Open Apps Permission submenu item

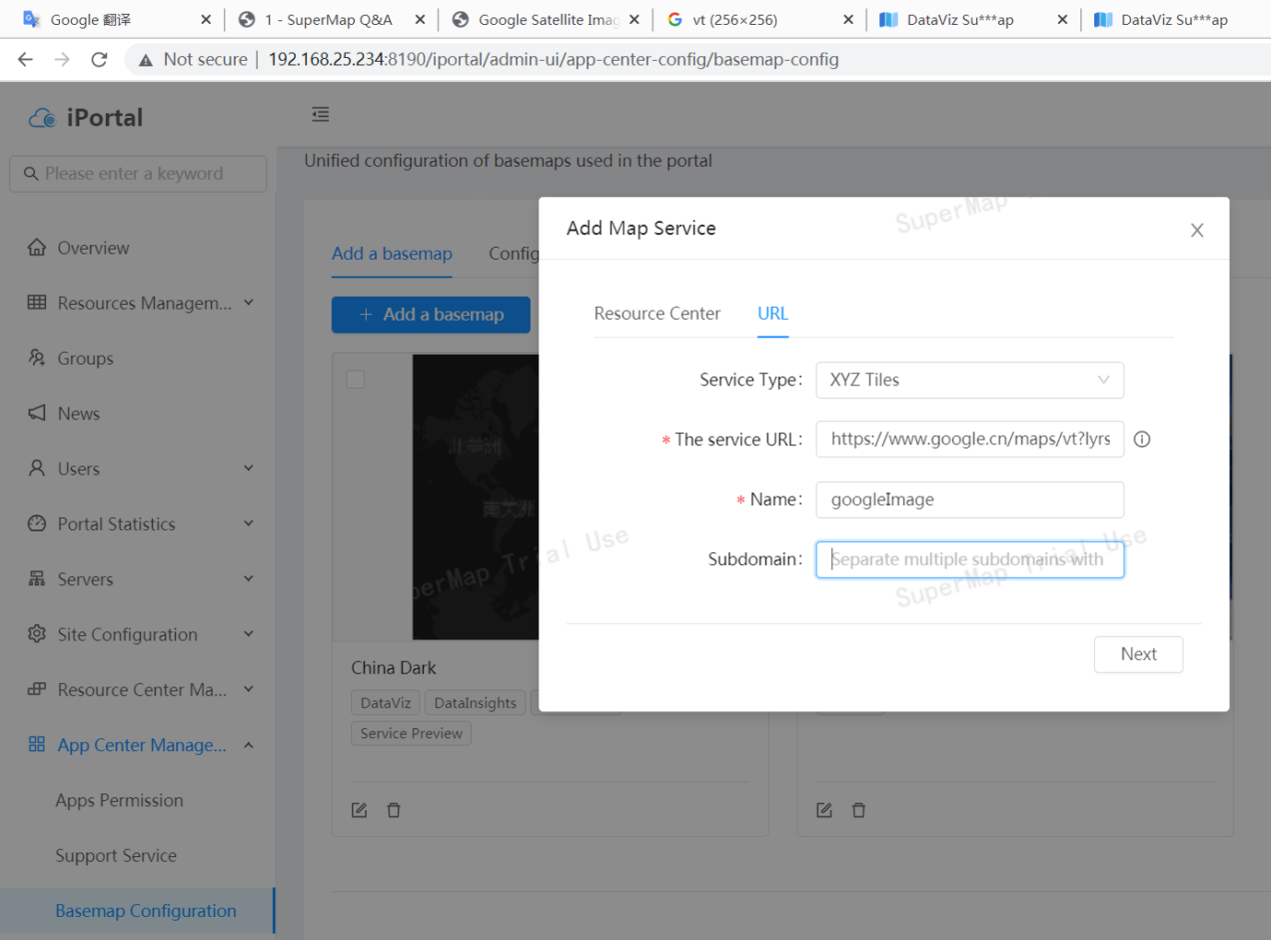click(119, 800)
